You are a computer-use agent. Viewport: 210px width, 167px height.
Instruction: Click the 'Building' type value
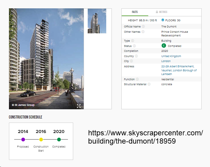point(166,41)
